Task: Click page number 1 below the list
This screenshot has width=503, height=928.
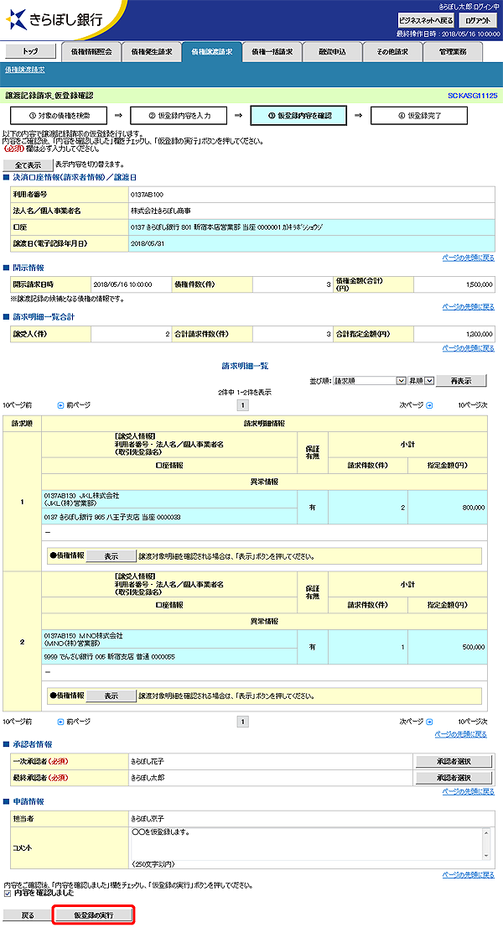Action: [243, 722]
